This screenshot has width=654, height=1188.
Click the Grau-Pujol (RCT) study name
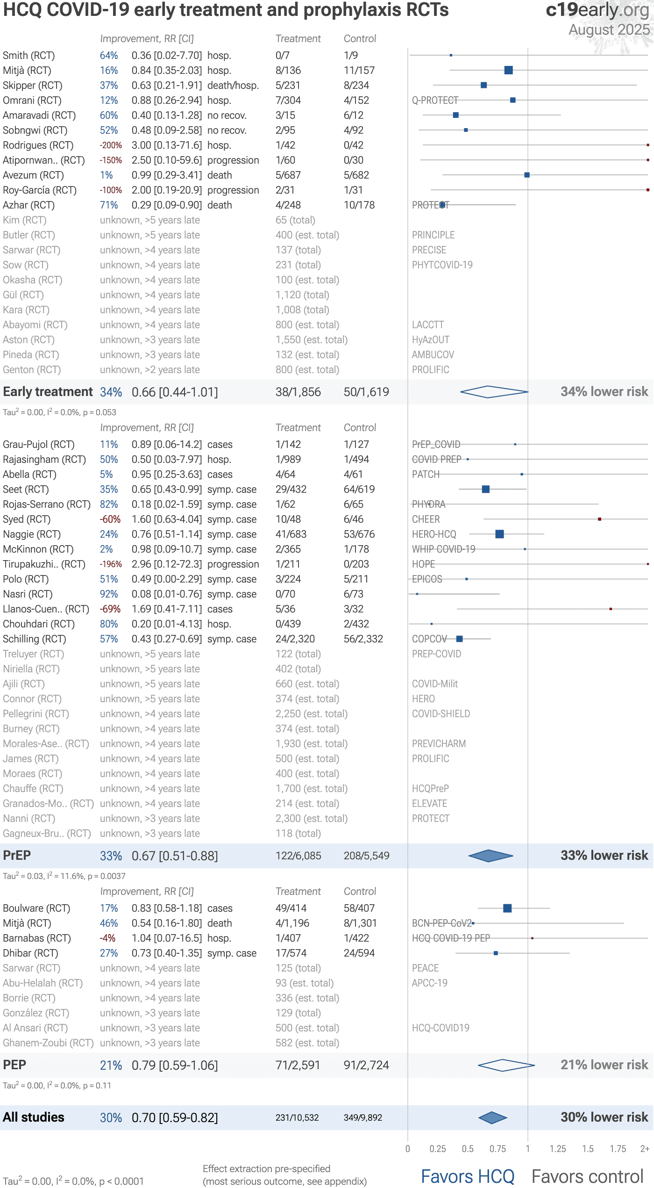tap(39, 445)
